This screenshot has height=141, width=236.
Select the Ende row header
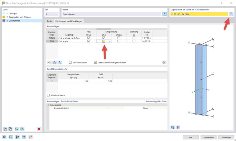(x=52, y=41)
